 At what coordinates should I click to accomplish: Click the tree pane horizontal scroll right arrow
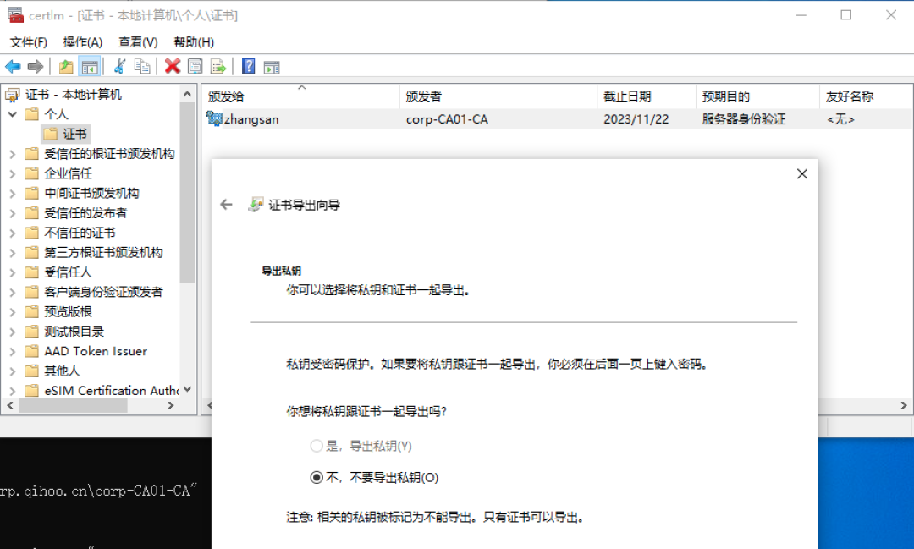click(x=171, y=405)
